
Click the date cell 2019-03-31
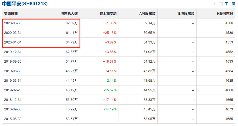13,81
